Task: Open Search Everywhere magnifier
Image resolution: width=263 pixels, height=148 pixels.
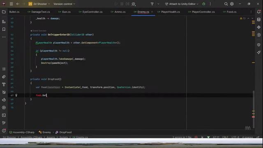Action: point(226,4)
